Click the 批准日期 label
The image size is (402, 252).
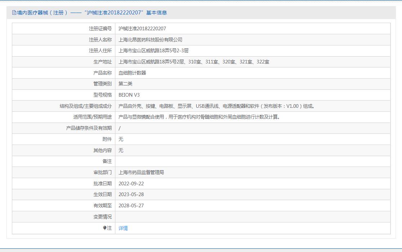102,184
